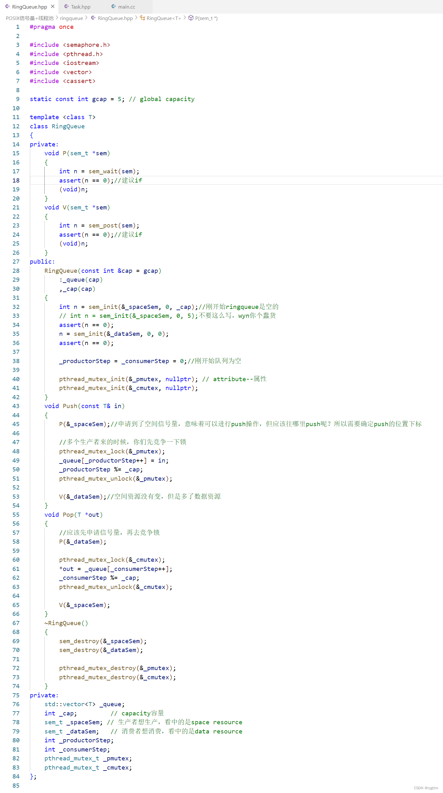The image size is (443, 793).
Task: Click 'pthread_mutex_destroy(&_pmutex);' line
Action: (x=117, y=668)
